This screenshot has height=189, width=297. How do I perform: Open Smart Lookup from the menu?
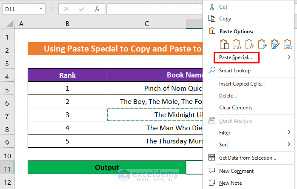(x=234, y=71)
